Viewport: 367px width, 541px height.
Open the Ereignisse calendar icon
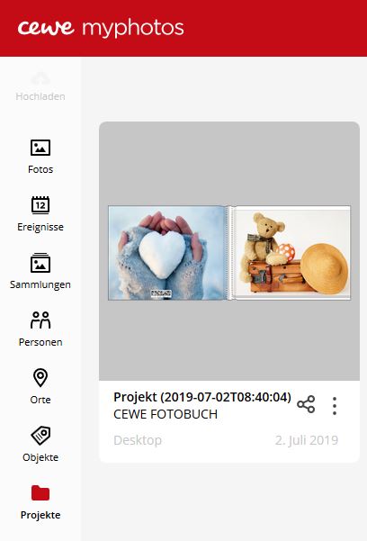[x=40, y=205]
